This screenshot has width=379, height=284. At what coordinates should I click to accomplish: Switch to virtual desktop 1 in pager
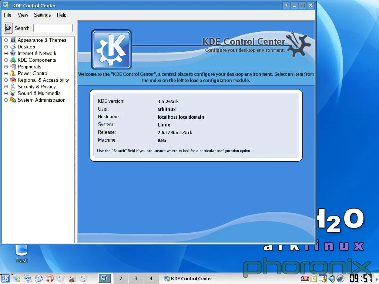tap(105, 278)
